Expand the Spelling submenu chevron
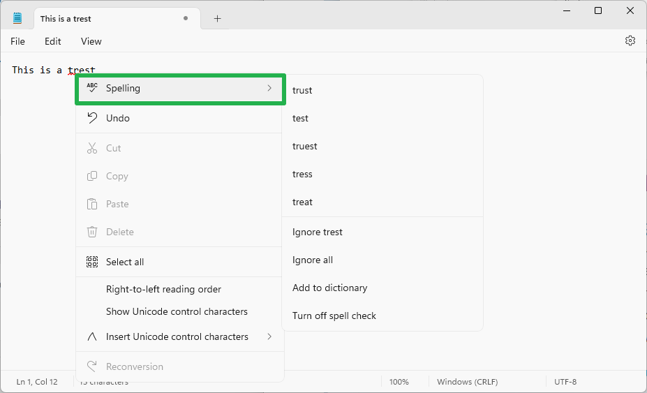The height and width of the screenshot is (393, 647). (x=269, y=88)
